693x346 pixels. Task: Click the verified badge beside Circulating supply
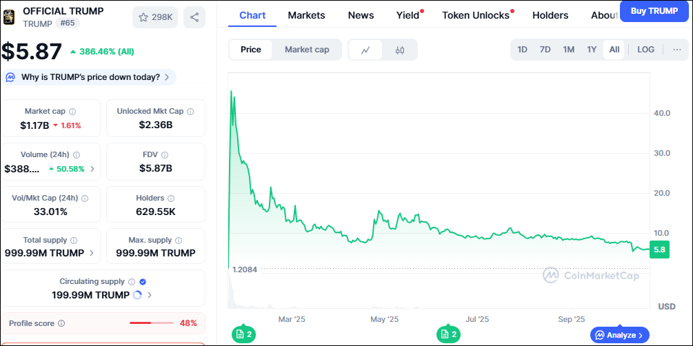pos(143,281)
